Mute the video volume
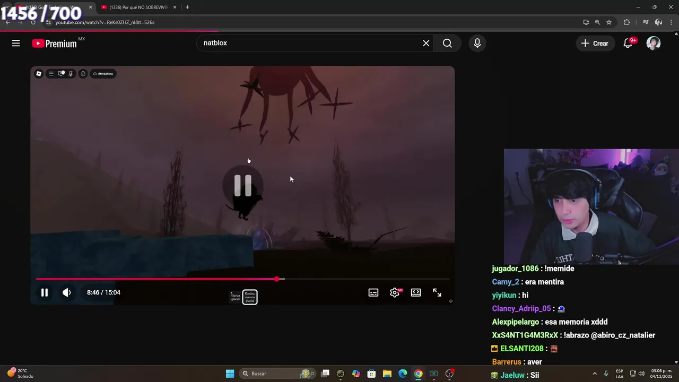The height and width of the screenshot is (382, 679). coord(66,292)
